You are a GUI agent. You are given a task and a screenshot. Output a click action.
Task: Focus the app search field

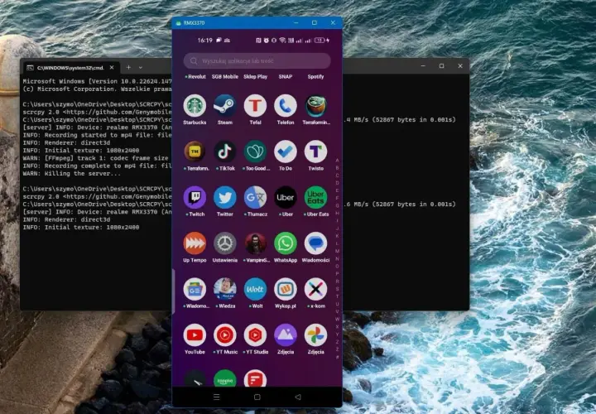[257, 60]
